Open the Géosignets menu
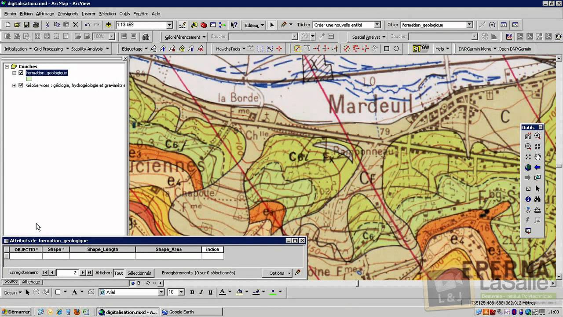Screen dimensions: 563x317 pyautogui.click(x=68, y=14)
